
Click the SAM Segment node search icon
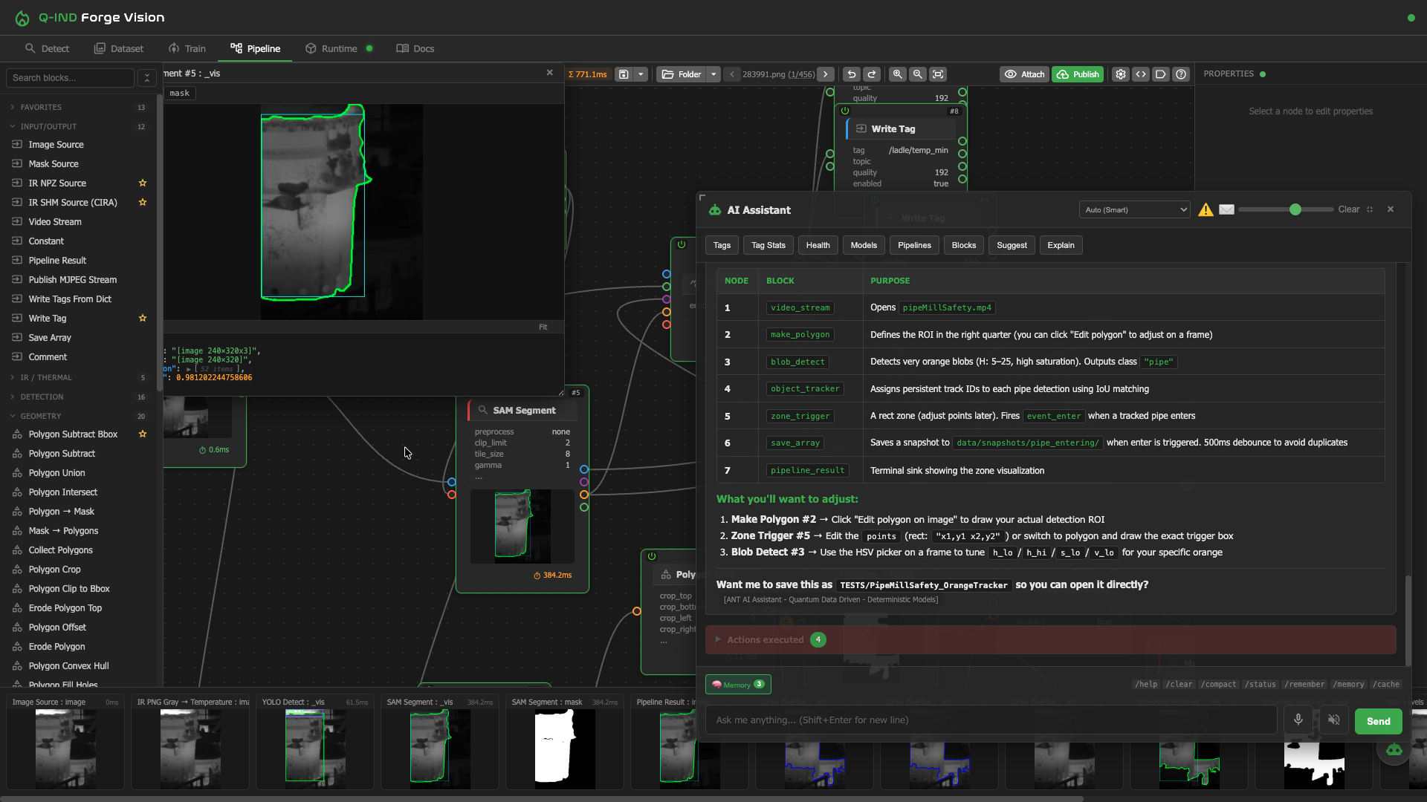coord(482,411)
